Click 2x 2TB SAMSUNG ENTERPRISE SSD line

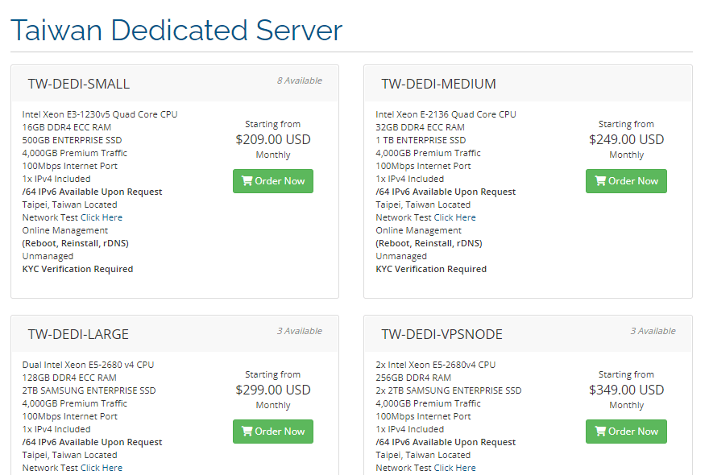[449, 390]
